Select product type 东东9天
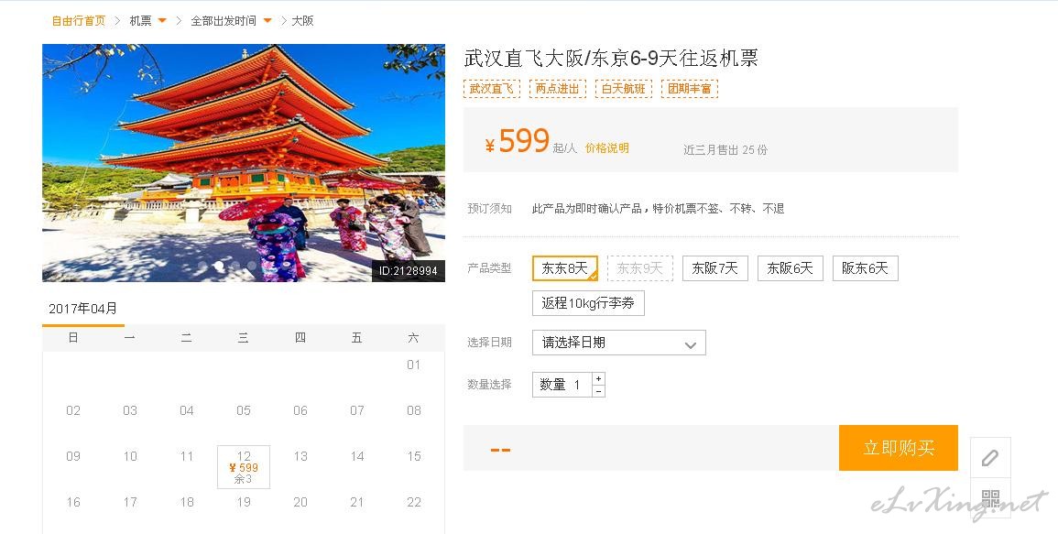This screenshot has width=1058, height=534. click(x=639, y=268)
